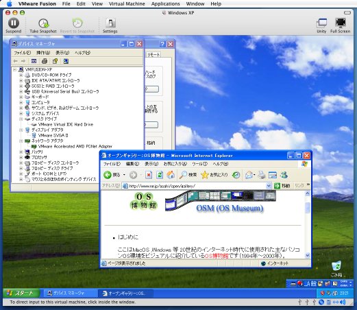Open the Apple menu

[9, 3]
